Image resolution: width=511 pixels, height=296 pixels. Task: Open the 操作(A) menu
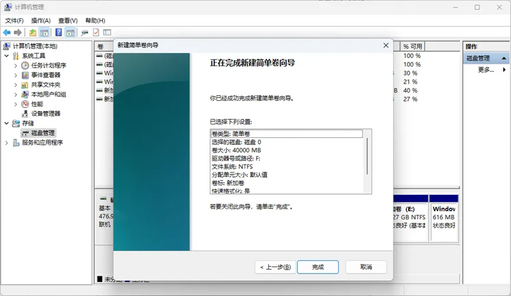[41, 21]
